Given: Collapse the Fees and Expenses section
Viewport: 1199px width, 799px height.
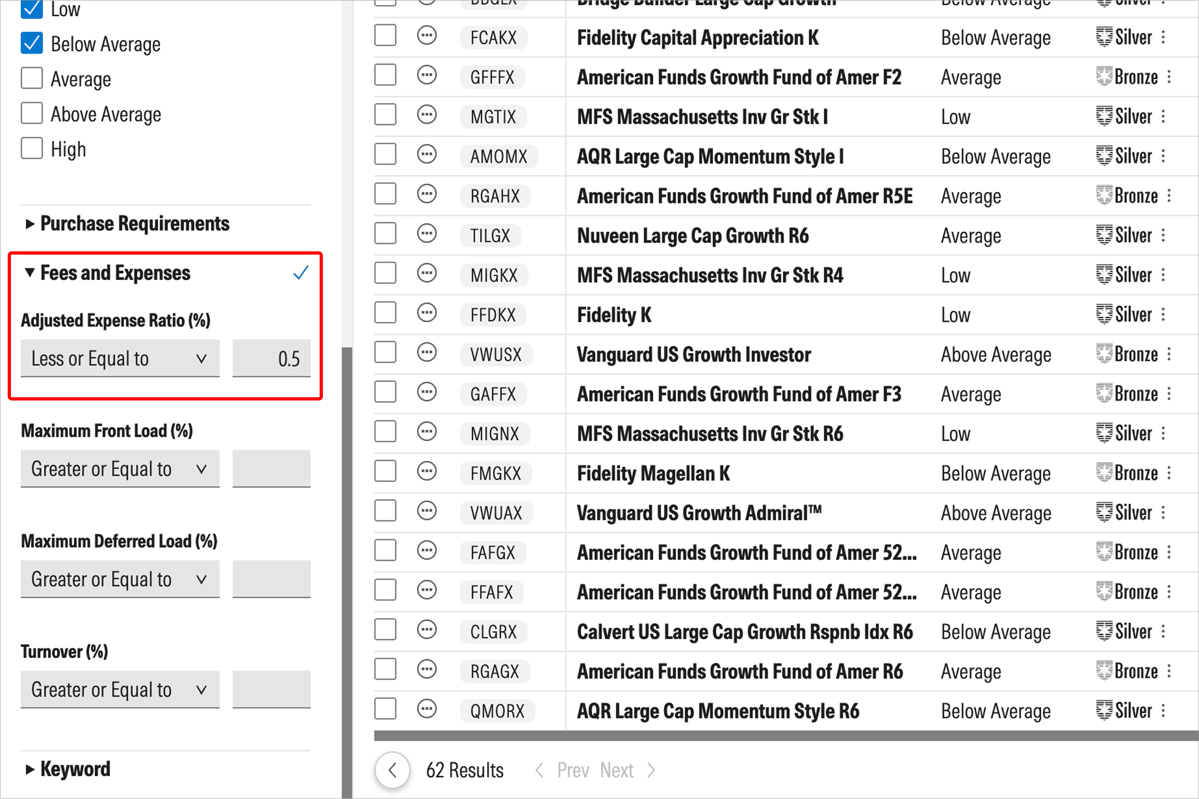Looking at the screenshot, I should [108, 273].
